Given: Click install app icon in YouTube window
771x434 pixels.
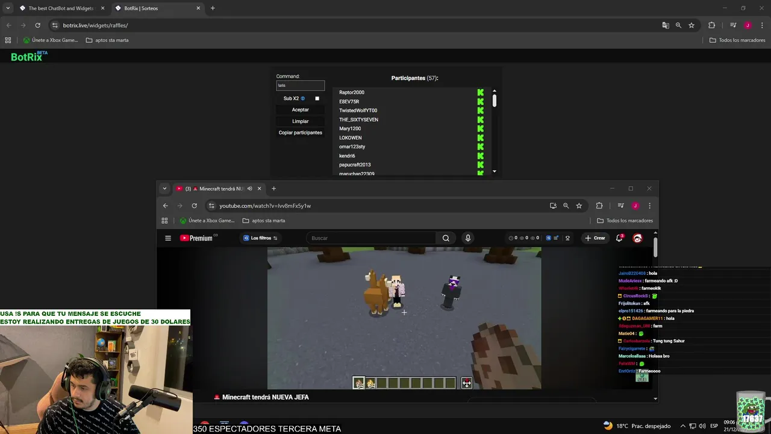Looking at the screenshot, I should point(553,206).
